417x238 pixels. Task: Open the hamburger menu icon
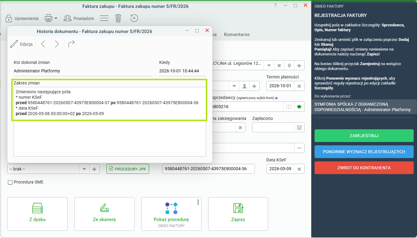coord(104,18)
